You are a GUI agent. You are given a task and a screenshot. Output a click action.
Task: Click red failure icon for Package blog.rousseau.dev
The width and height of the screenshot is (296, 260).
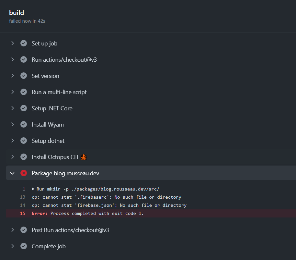coord(24,173)
